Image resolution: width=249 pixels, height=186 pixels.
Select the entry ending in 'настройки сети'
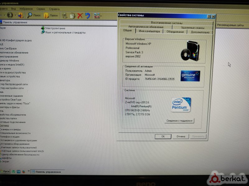(12, 88)
